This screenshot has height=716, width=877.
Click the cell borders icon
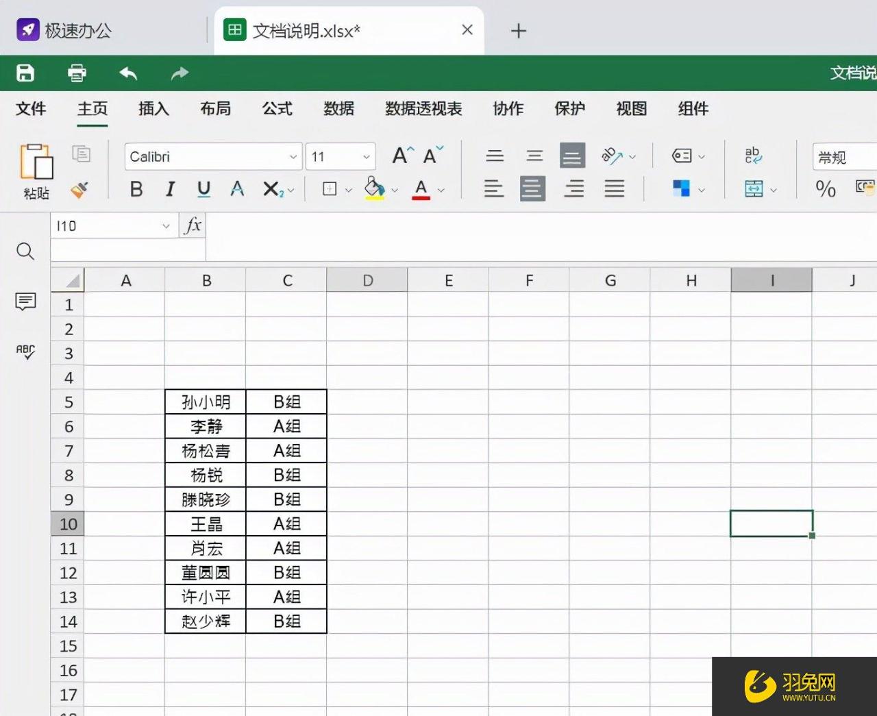[330, 189]
